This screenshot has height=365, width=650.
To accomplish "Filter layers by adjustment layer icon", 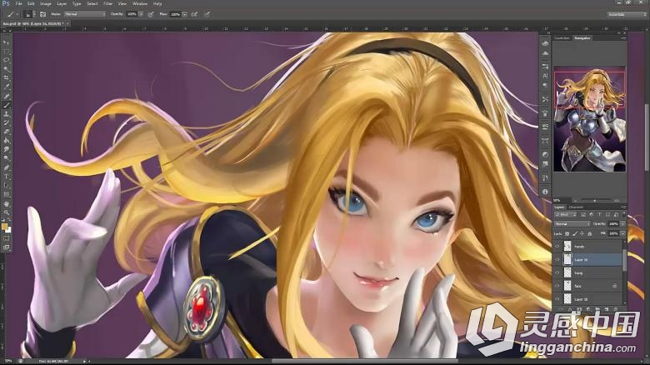I will point(591,214).
